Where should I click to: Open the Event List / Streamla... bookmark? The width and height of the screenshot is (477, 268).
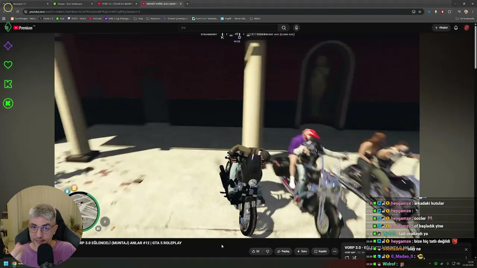coord(205,19)
